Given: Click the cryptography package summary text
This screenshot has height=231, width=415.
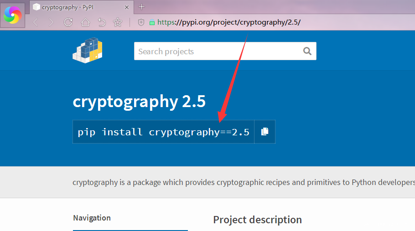Looking at the screenshot, I should [x=244, y=182].
